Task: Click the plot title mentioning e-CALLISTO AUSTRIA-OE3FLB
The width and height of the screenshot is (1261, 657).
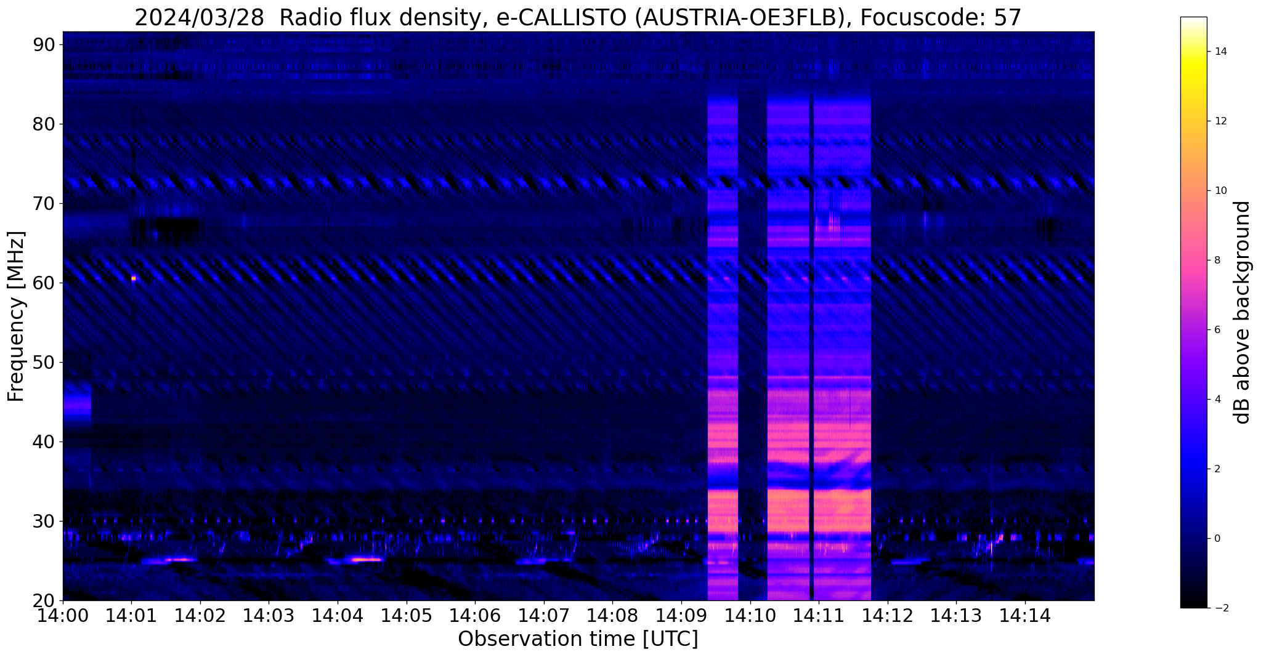Action: click(x=578, y=17)
